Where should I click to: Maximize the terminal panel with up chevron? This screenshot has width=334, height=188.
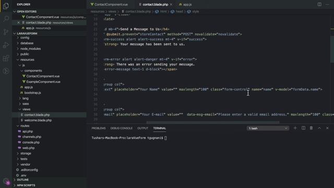tap(319, 128)
